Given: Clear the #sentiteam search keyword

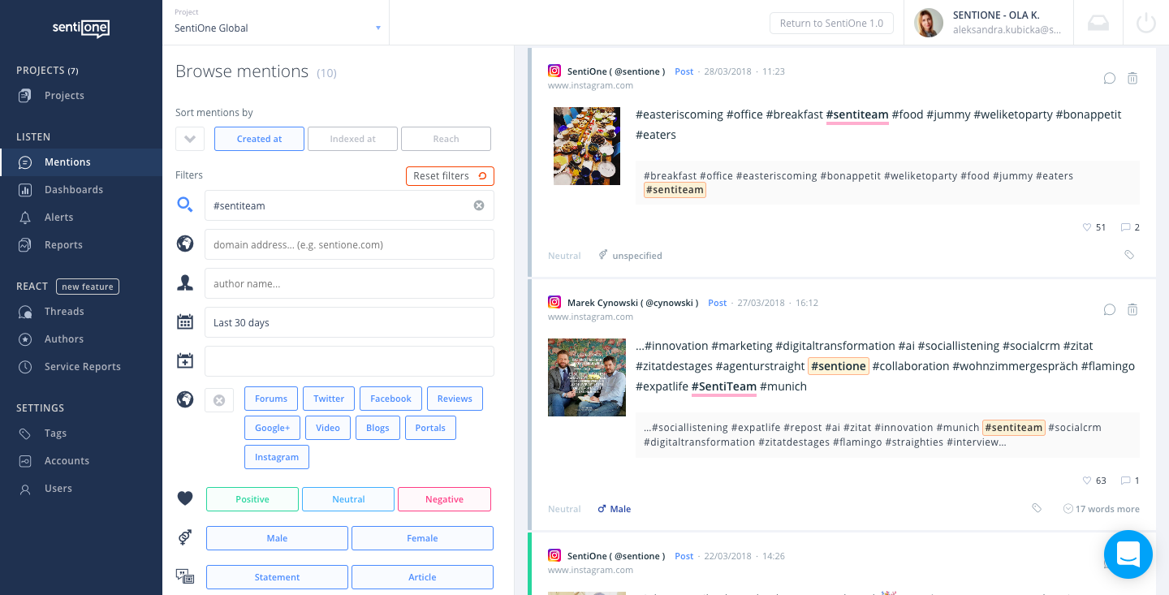Looking at the screenshot, I should [479, 206].
